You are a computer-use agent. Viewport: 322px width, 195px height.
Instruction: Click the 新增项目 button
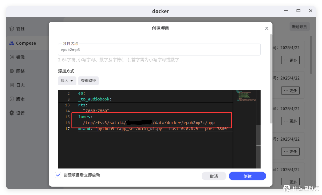pyautogui.click(x=299, y=27)
